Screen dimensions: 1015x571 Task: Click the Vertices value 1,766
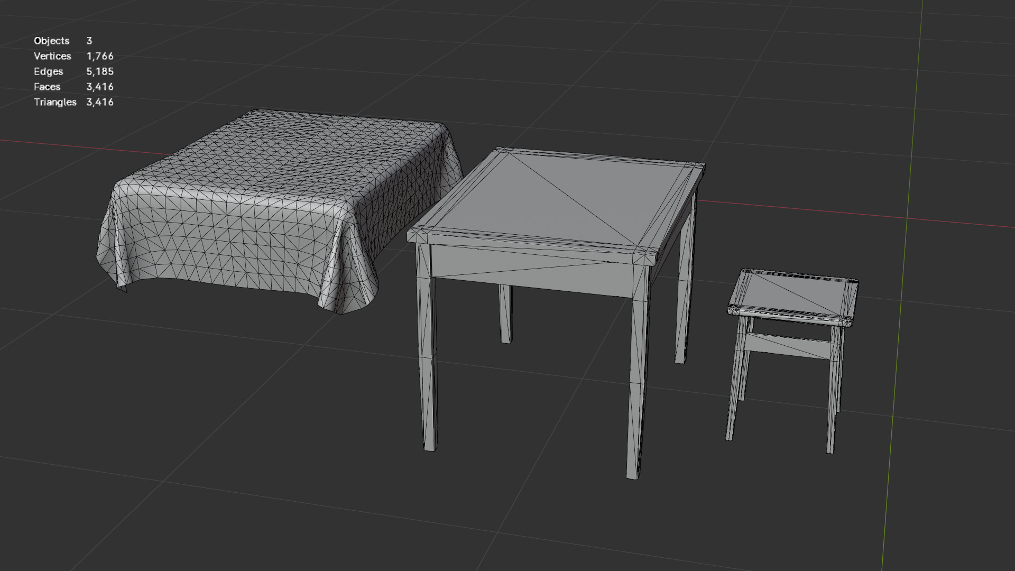click(100, 56)
